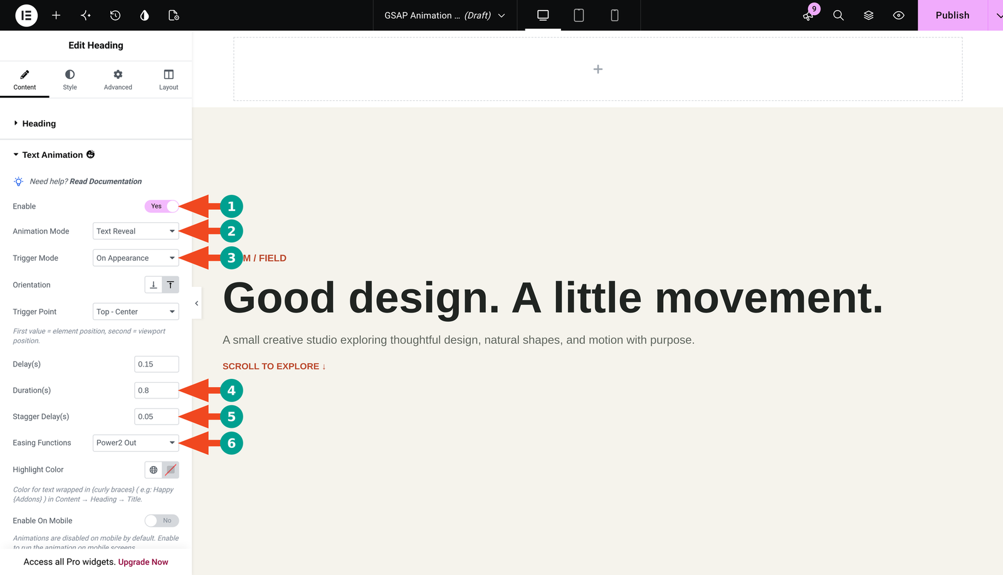
Task: Open the Structure layers icon
Action: [x=868, y=15]
